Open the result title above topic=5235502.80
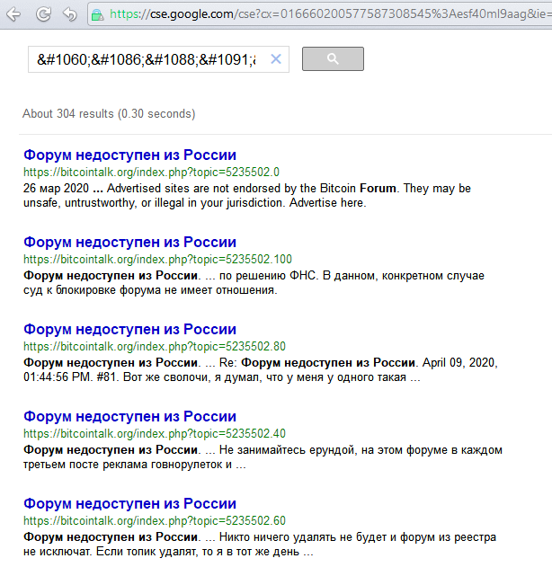 (x=129, y=329)
